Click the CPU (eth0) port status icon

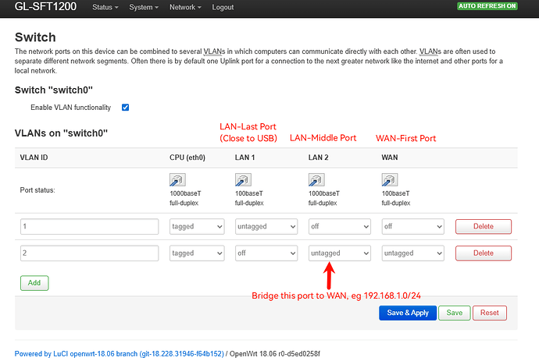pyautogui.click(x=177, y=180)
